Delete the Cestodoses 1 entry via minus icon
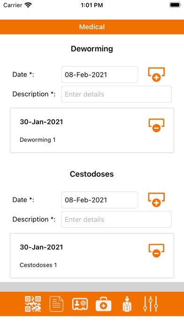This screenshot has height=326, width=184. coord(156,251)
